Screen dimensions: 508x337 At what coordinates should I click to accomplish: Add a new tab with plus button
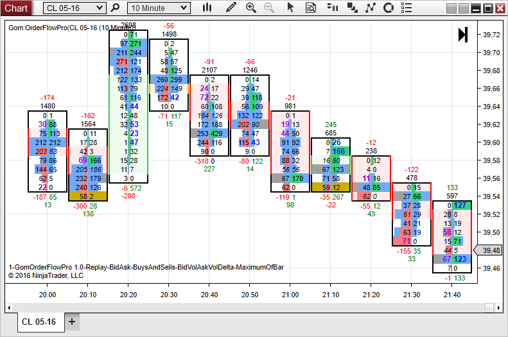(72, 322)
